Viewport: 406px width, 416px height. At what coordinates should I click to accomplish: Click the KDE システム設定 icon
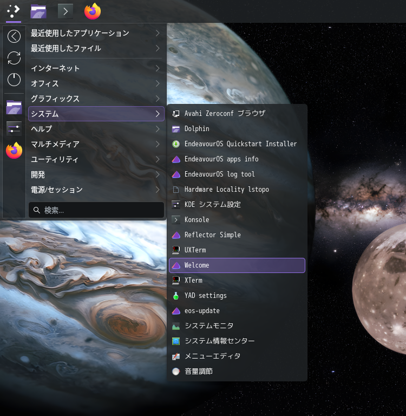[176, 205]
